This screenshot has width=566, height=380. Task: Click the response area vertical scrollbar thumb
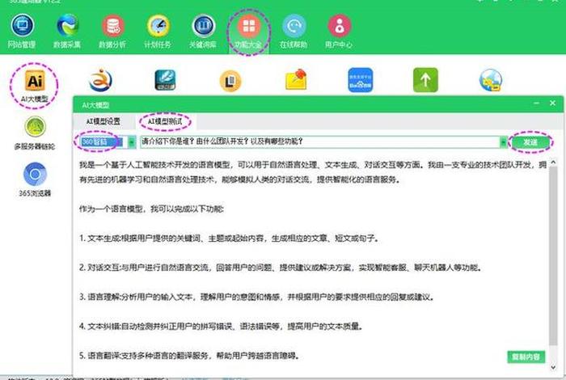553,255
